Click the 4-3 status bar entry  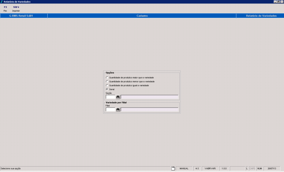[x=197, y=169]
